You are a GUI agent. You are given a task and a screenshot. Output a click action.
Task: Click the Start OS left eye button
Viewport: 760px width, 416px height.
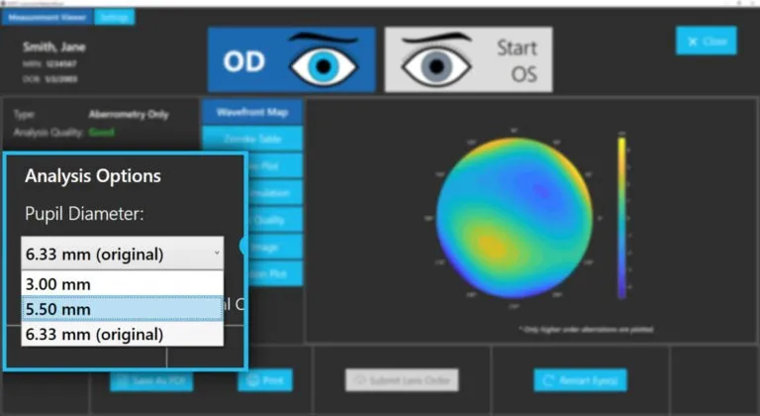[468, 59]
